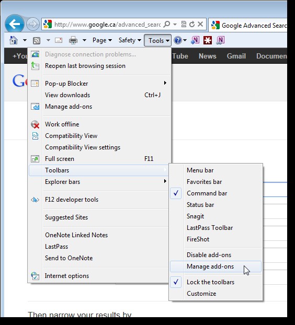Click the Compatibility View menu item
295x325 pixels.
(99, 136)
